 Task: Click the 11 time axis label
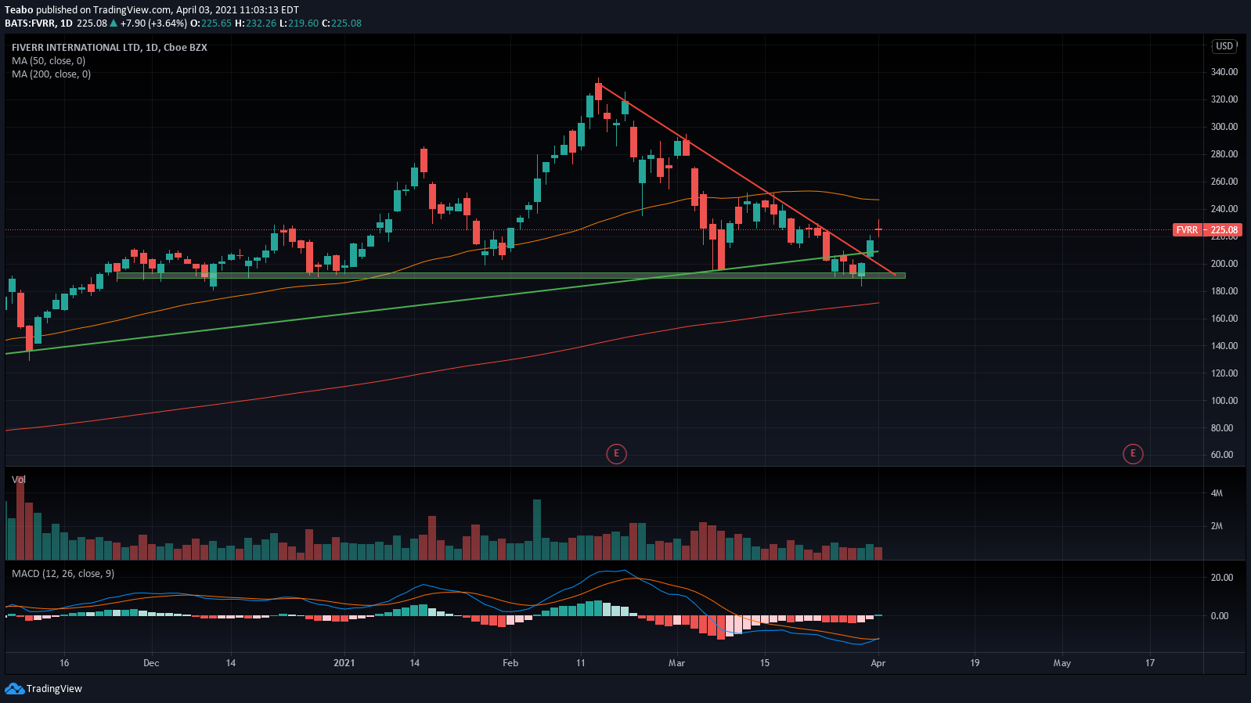[580, 663]
